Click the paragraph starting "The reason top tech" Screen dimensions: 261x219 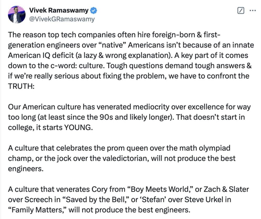pos(131,61)
